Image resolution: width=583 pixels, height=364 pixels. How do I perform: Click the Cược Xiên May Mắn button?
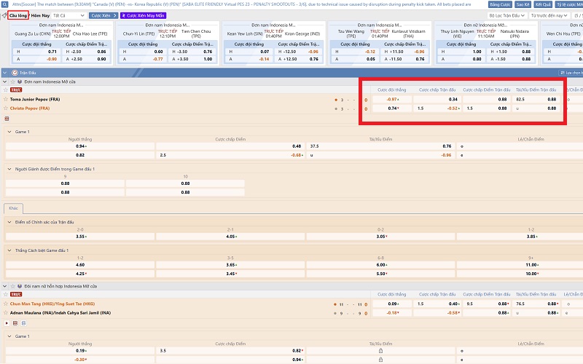(143, 15)
